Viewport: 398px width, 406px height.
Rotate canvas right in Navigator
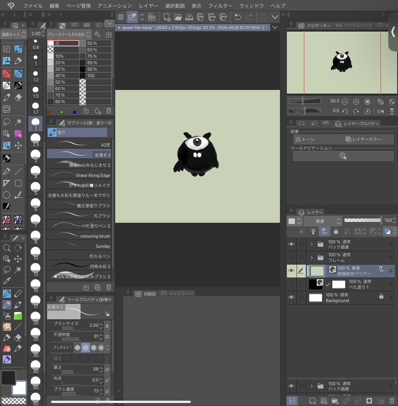coord(356,111)
